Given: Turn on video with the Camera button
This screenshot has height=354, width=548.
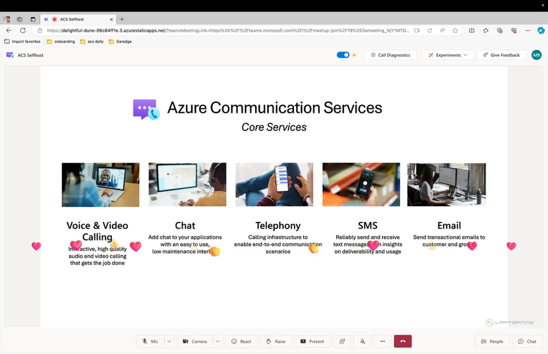Looking at the screenshot, I should click(x=195, y=341).
